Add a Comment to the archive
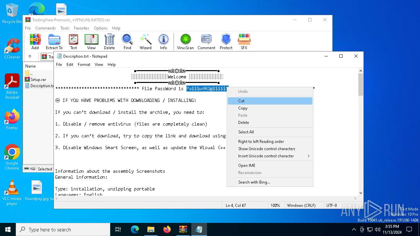 [x=206, y=42]
